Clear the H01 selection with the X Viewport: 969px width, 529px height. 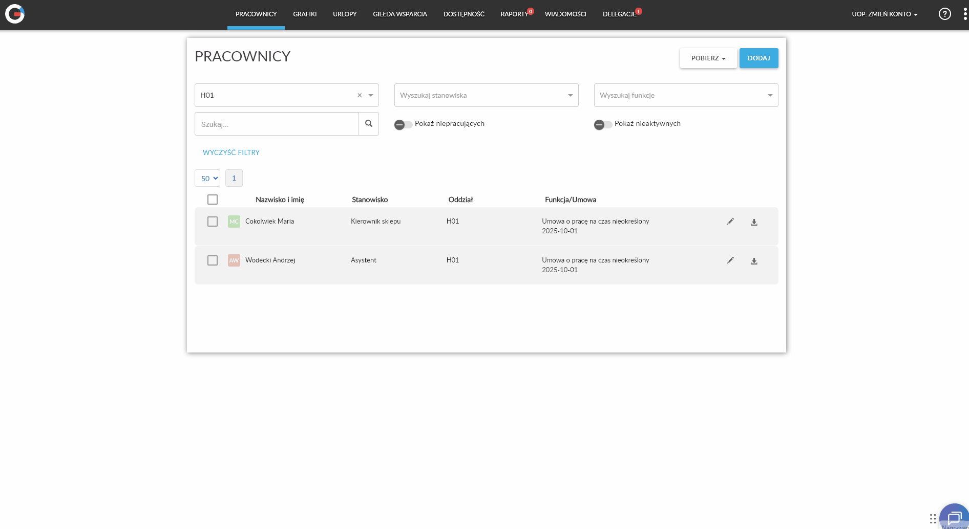coord(360,95)
